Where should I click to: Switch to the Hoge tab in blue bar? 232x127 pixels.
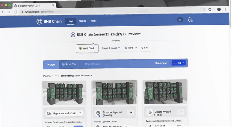(x=51, y=65)
